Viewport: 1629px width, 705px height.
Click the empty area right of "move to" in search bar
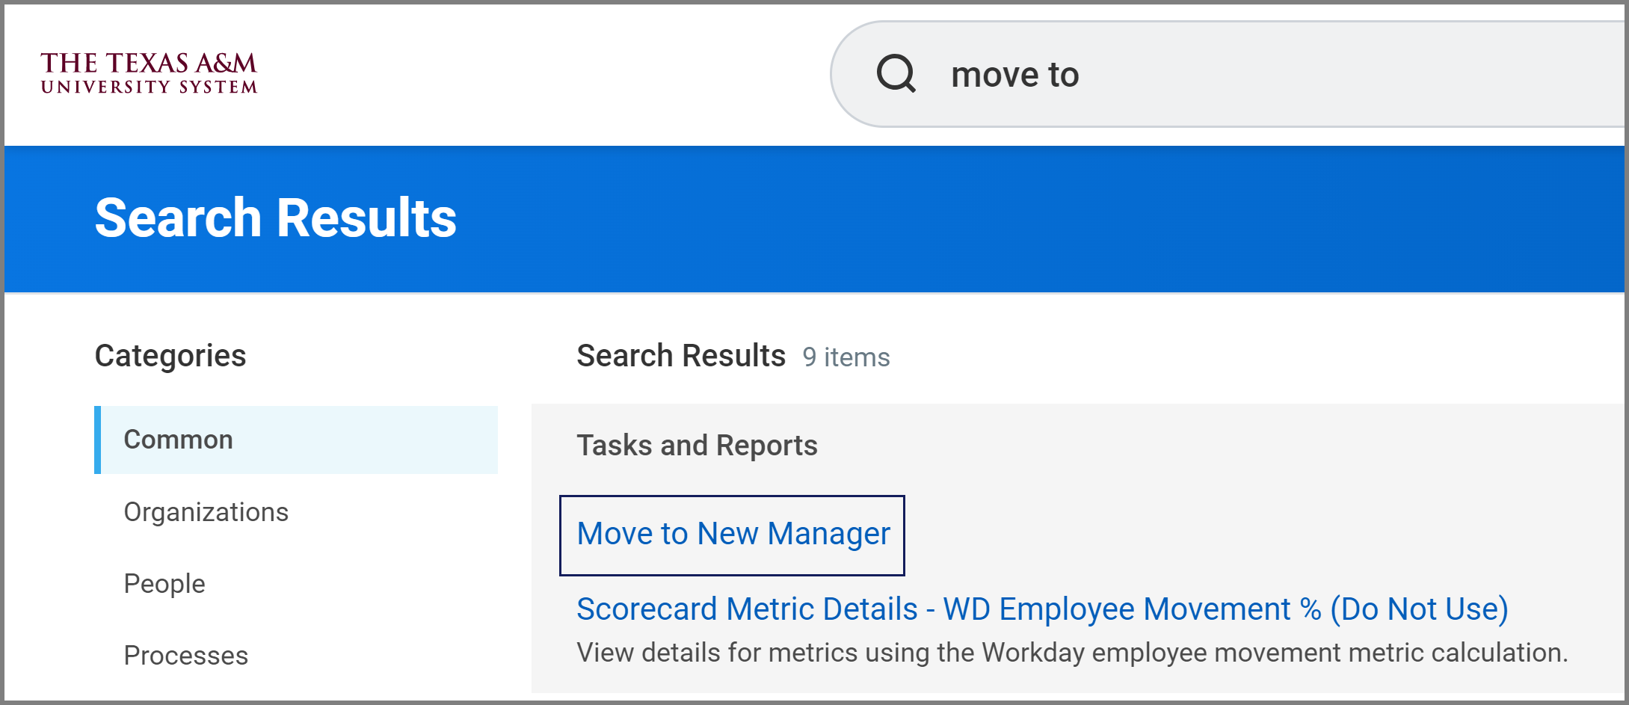click(x=1346, y=75)
